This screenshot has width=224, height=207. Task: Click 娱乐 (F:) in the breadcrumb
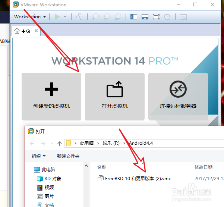point(111,143)
